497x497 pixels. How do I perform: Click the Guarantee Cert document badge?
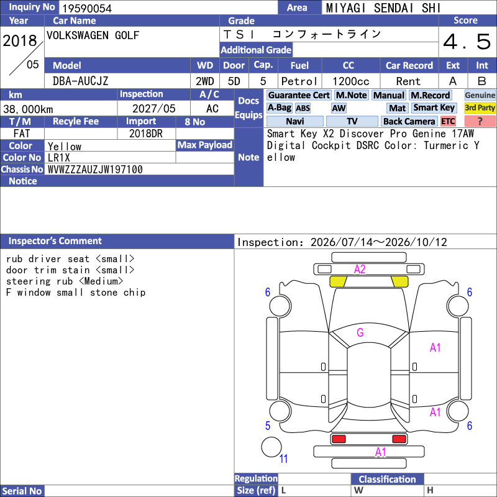click(299, 95)
